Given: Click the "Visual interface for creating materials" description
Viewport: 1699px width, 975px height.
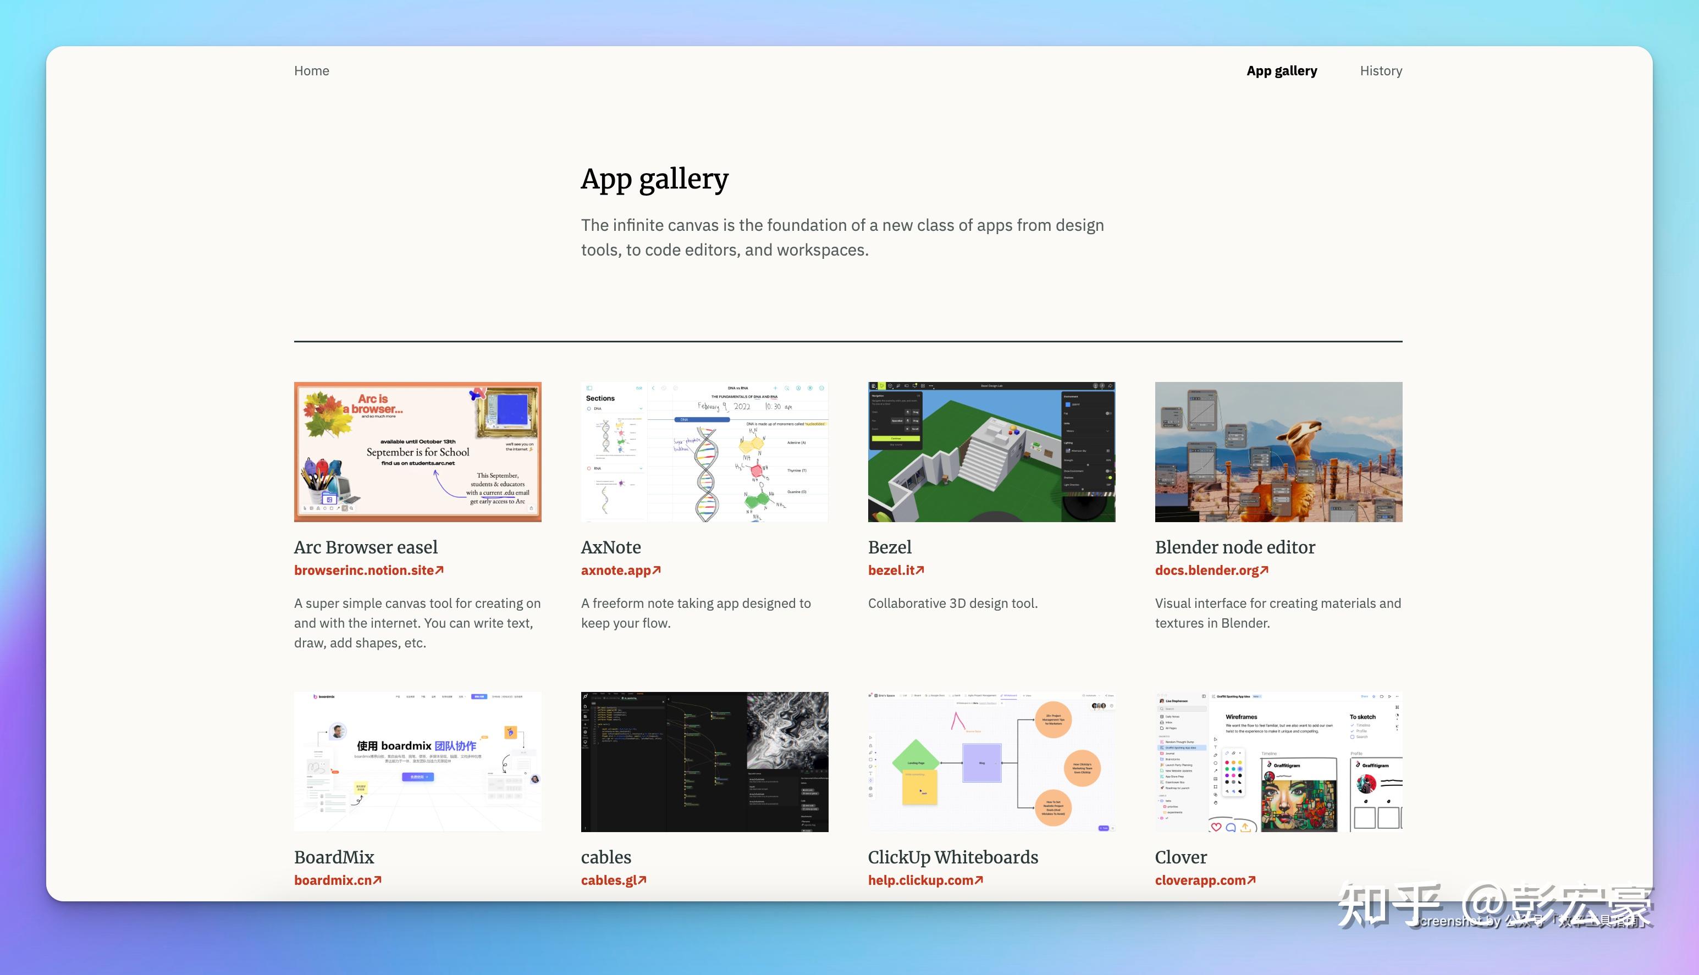Looking at the screenshot, I should tap(1278, 613).
